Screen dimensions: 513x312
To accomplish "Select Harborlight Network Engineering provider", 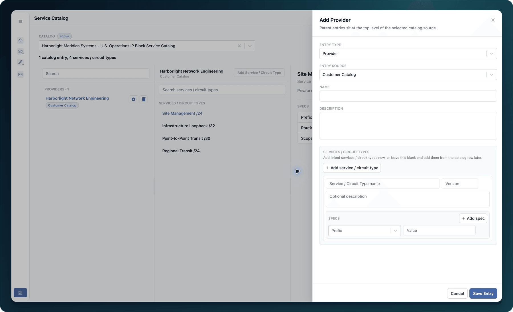I will 77,98.
